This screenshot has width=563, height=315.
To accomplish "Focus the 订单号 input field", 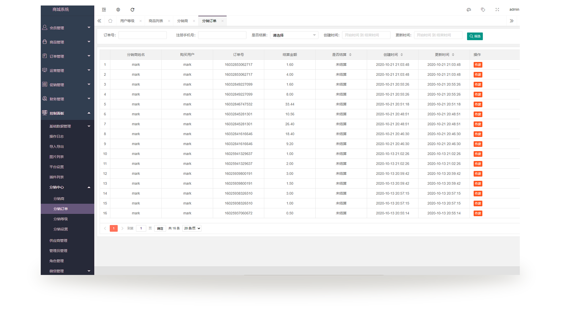I will coord(142,35).
